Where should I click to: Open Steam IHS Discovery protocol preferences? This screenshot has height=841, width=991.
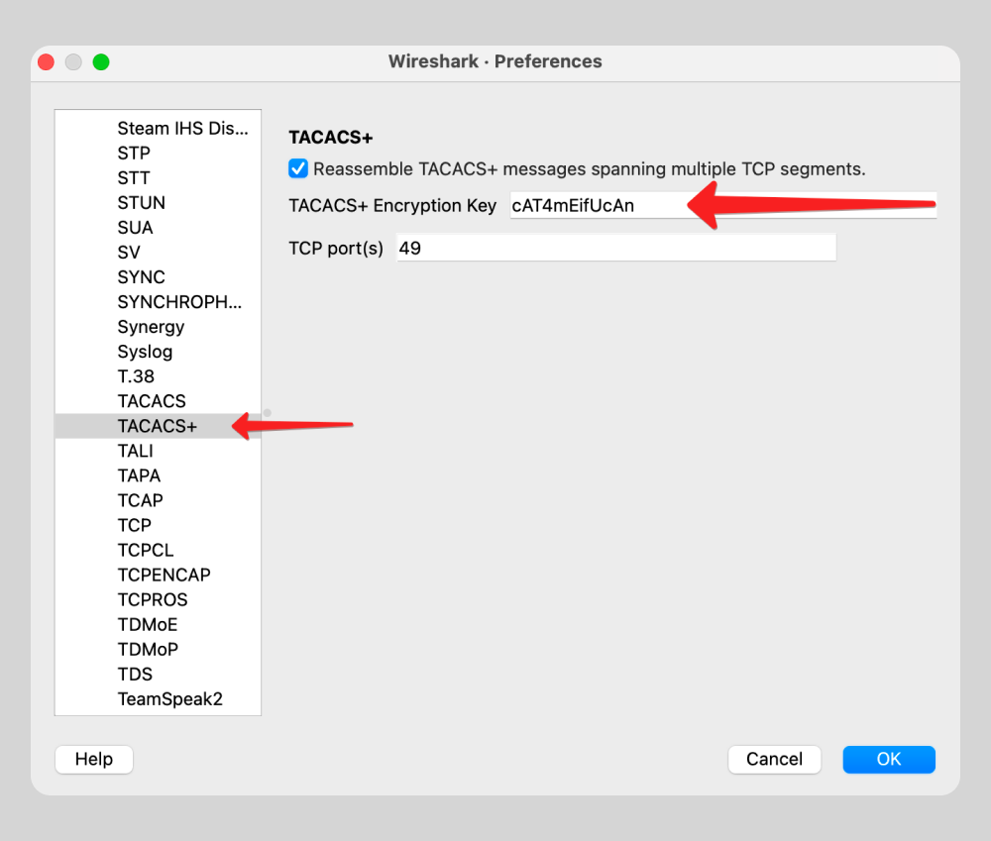coord(182,128)
